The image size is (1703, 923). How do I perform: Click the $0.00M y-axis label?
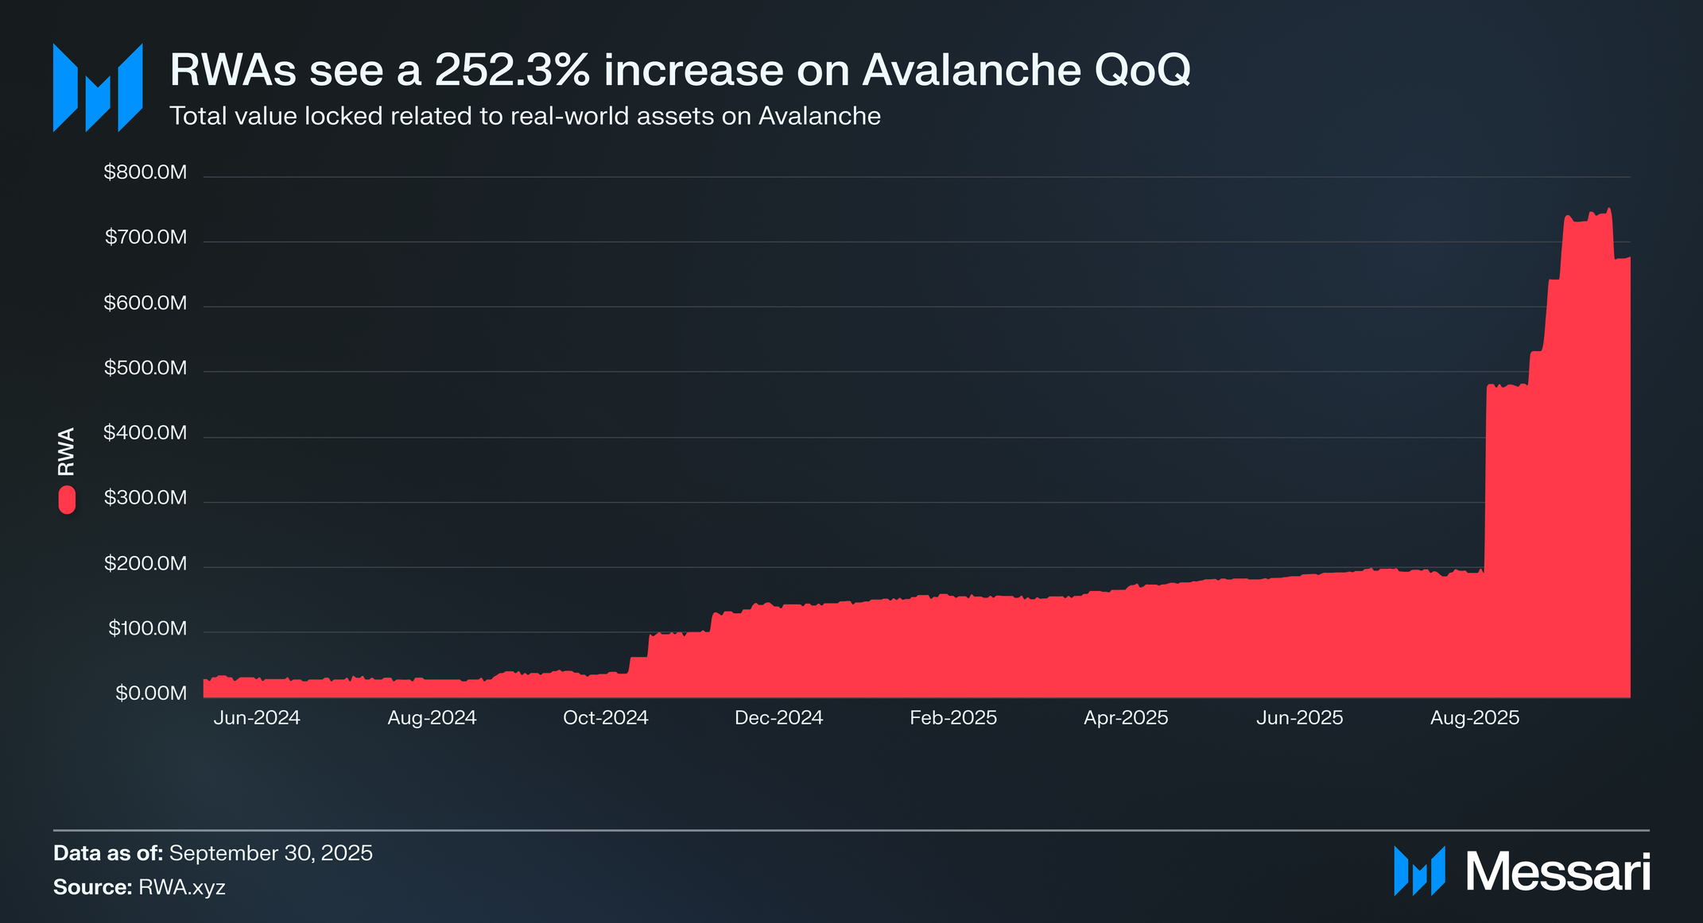(151, 693)
